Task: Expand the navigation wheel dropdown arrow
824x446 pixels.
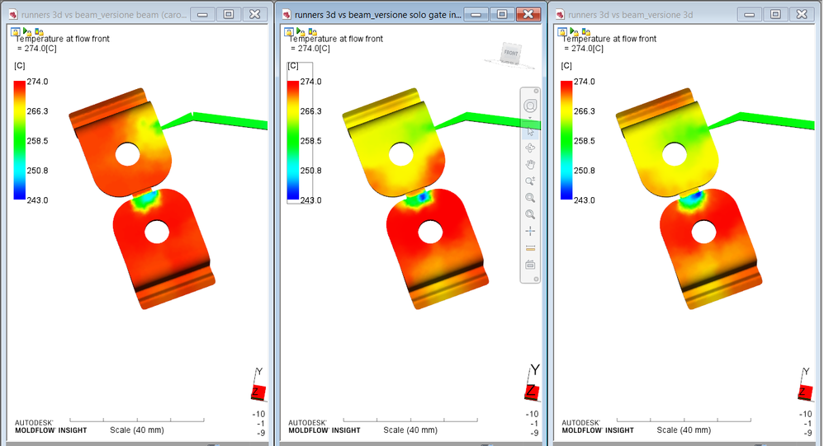Action: [x=530, y=117]
